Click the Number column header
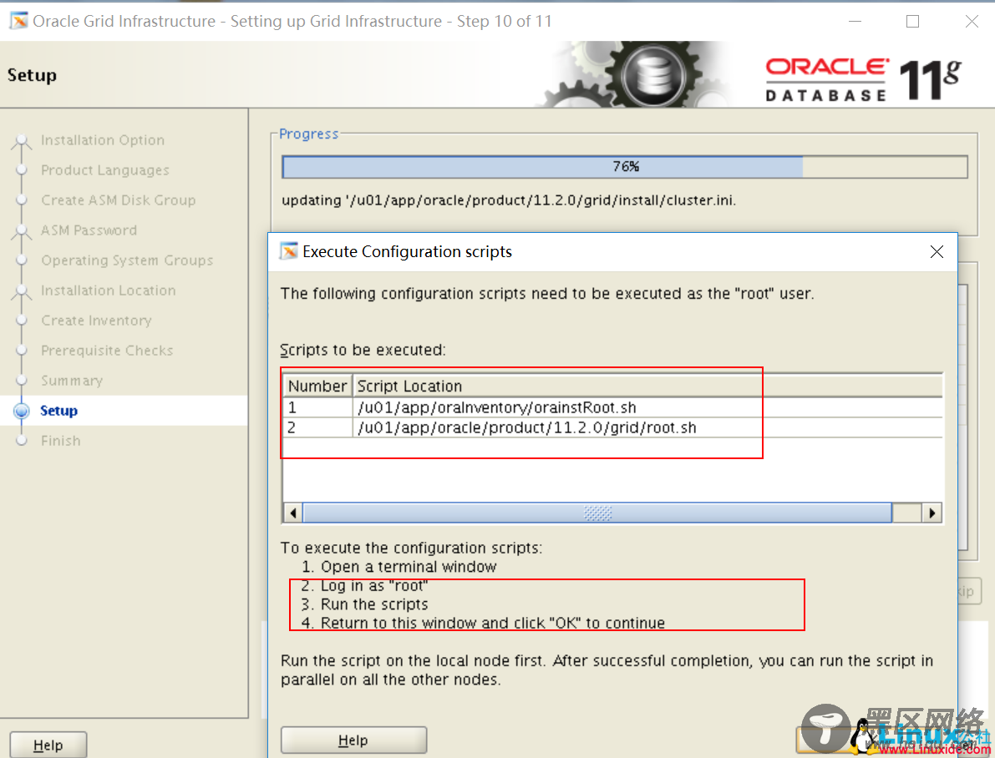 tap(317, 386)
